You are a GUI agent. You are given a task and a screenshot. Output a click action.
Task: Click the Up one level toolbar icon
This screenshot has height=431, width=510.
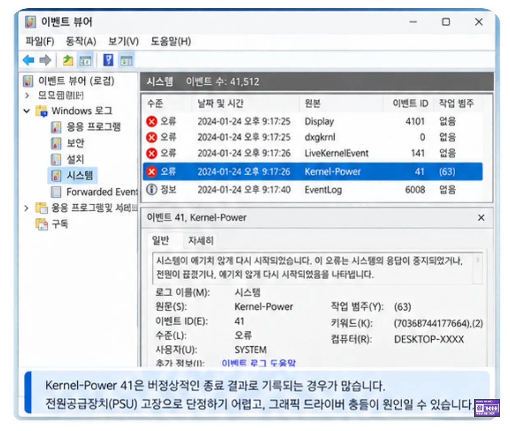point(68,60)
